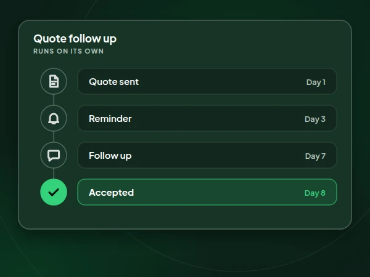
Task: Click the speech bubble Follow up icon
Action: (x=54, y=155)
